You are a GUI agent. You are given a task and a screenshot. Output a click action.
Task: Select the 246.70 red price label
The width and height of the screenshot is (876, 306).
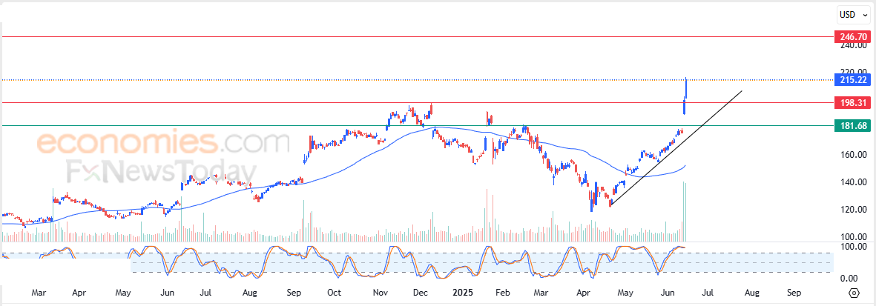point(852,37)
